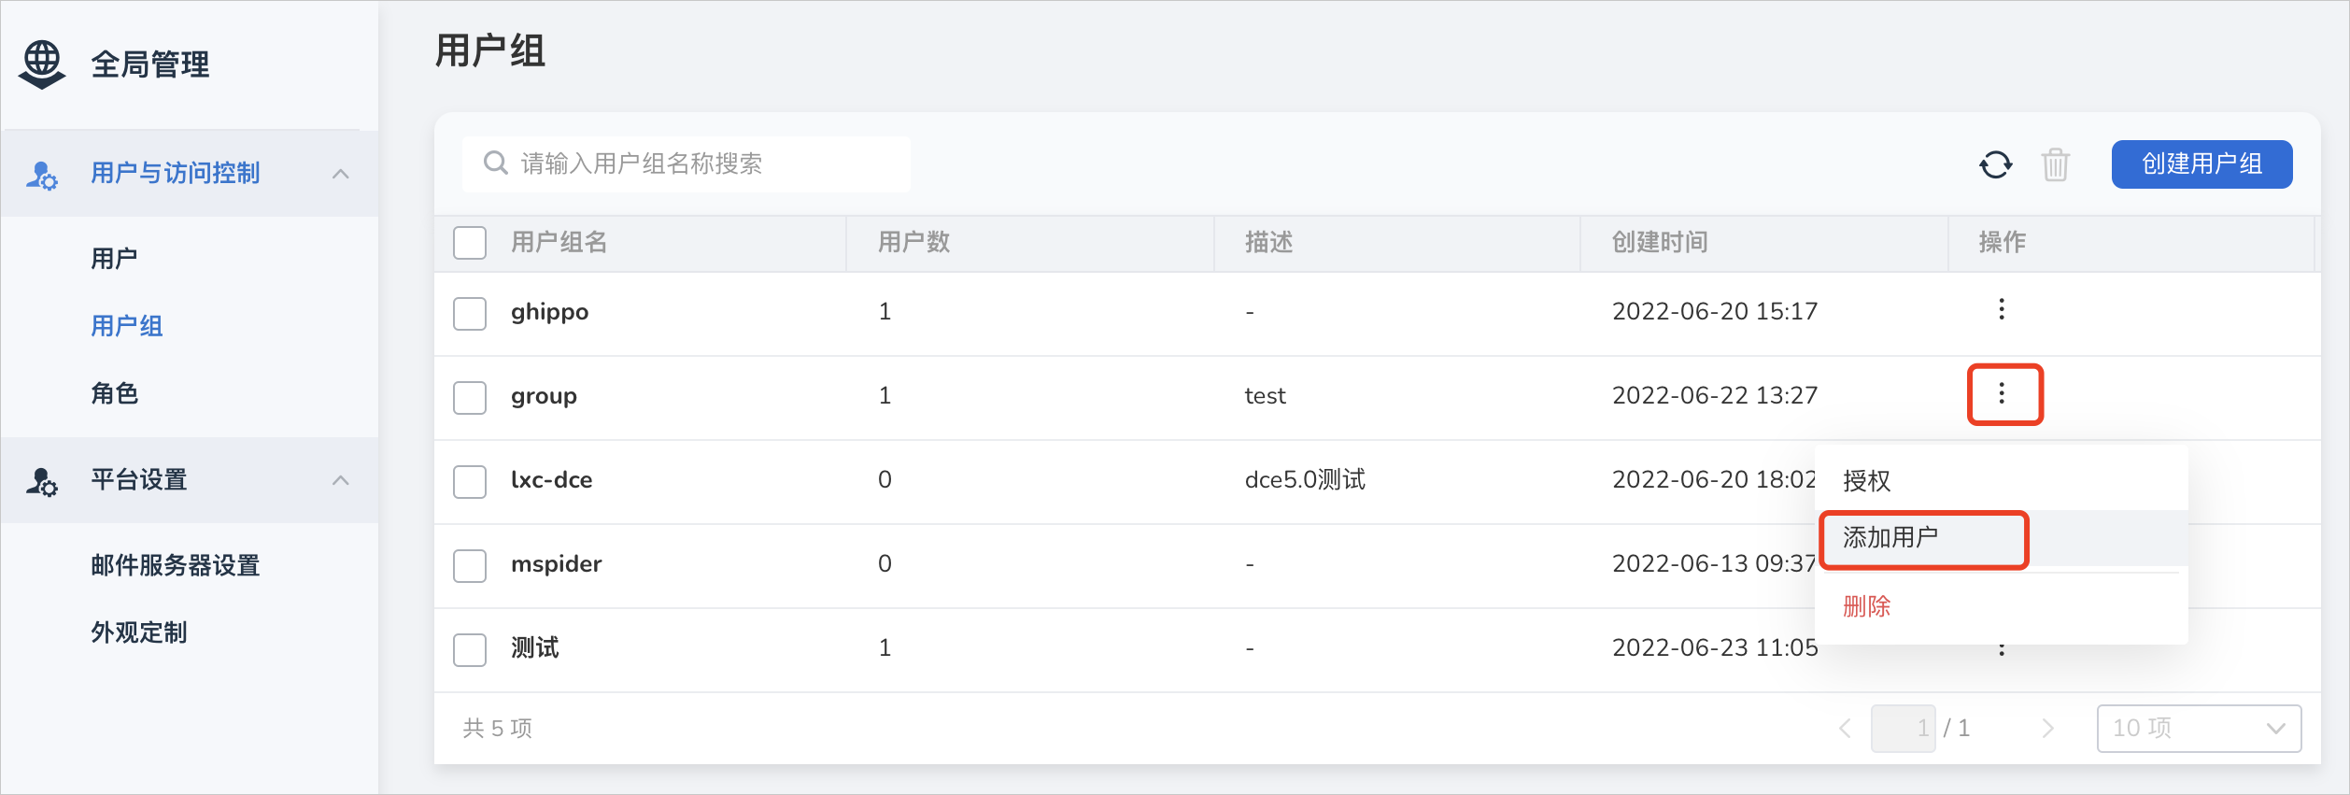This screenshot has height=795, width=2350.
Task: Click the 用户数 column header
Action: (913, 242)
